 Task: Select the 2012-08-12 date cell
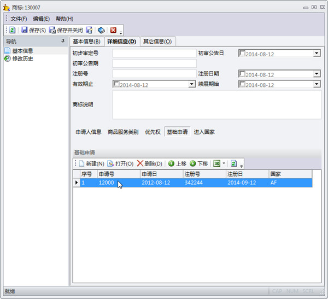tap(162, 183)
